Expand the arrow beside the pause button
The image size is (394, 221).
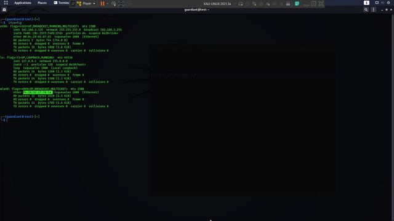click(x=108, y=4)
